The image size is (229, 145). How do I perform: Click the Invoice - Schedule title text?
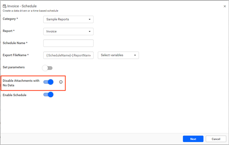(x=22, y=6)
